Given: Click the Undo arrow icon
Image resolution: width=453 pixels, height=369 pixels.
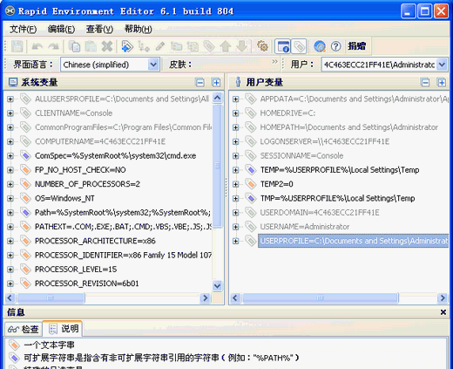Looking at the screenshot, I should tap(37, 46).
